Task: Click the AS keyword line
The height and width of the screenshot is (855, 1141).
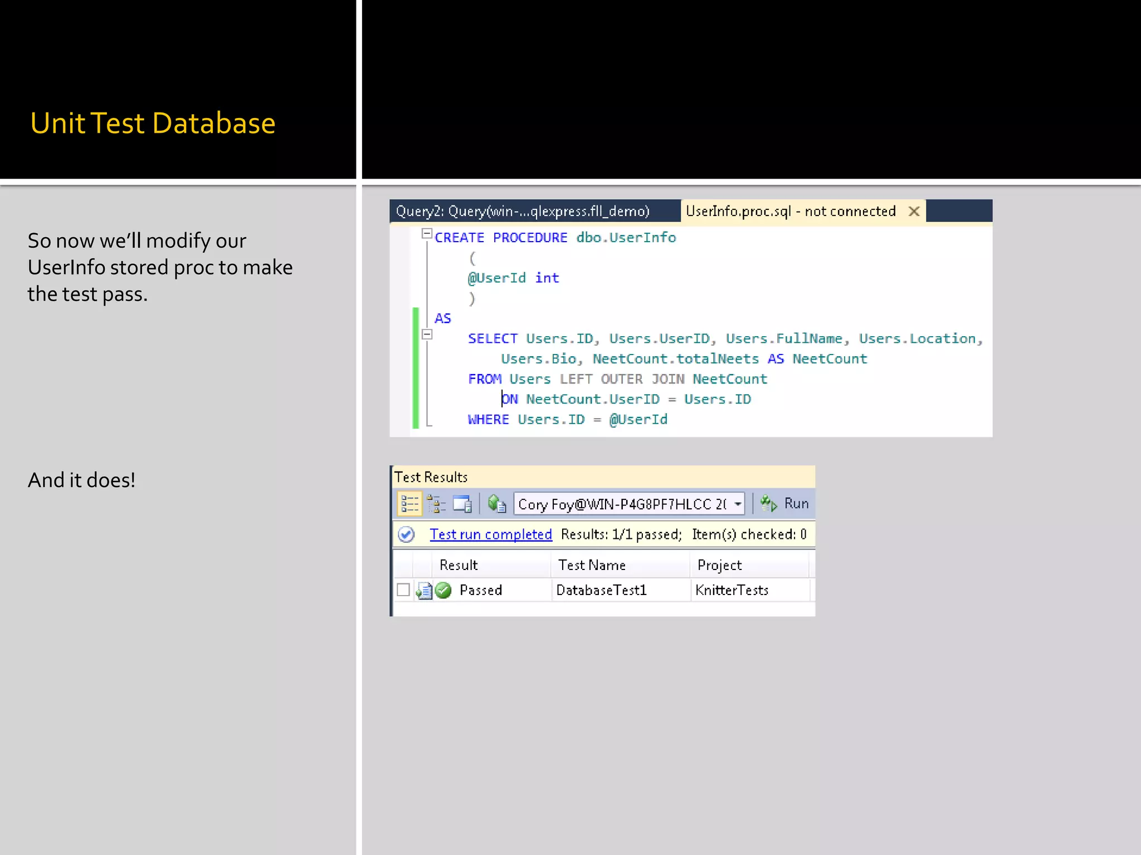Action: click(x=443, y=318)
